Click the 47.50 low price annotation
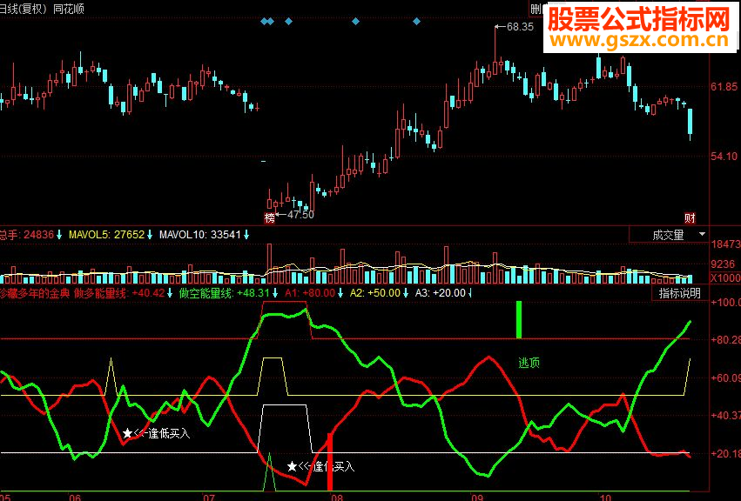The height and width of the screenshot is (501, 741). pyautogui.click(x=300, y=215)
